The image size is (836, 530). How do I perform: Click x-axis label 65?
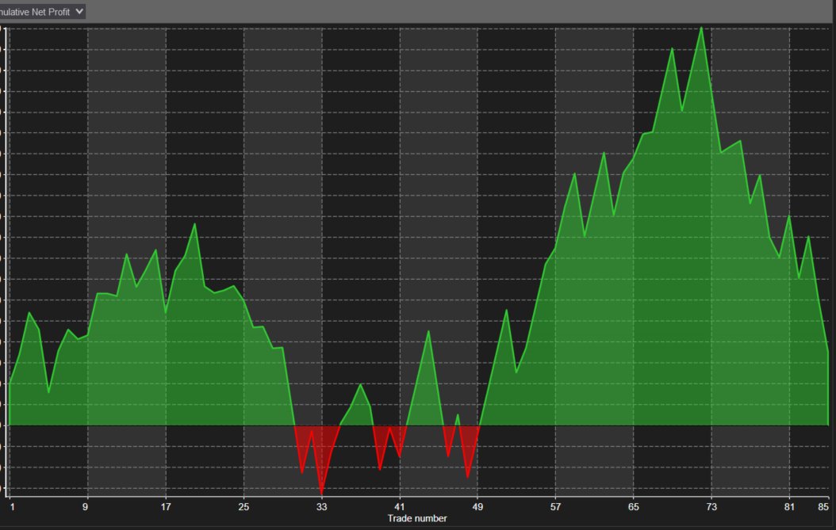[634, 506]
